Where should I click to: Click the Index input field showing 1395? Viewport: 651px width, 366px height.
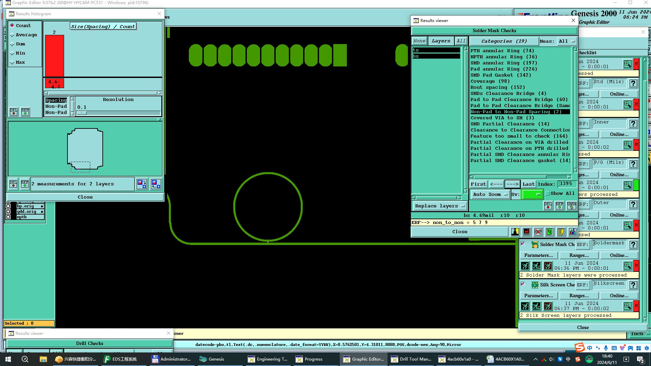click(x=568, y=184)
